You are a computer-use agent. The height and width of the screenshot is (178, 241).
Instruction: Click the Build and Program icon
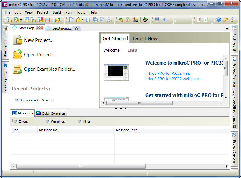pyautogui.click(x=135, y=20)
